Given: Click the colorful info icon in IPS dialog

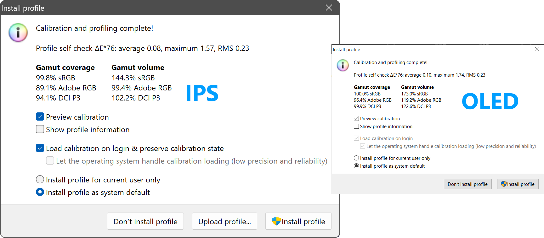Looking at the screenshot, I should pos(18,32).
